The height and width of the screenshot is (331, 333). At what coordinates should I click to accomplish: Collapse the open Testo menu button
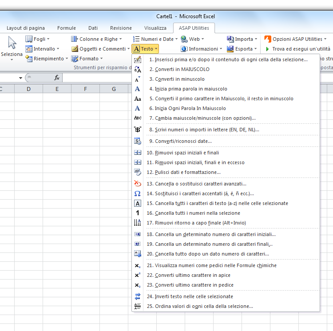pos(145,49)
